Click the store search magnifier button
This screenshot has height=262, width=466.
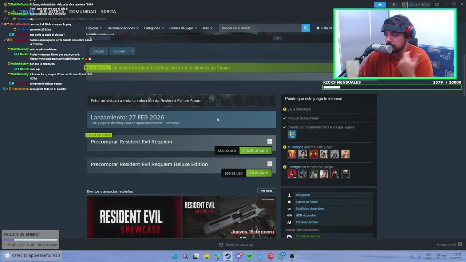point(306,28)
